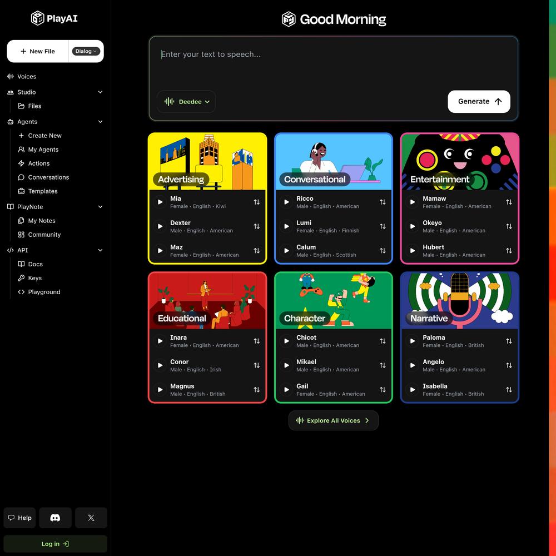This screenshot has width=556, height=556.
Task: Play the Magnus voice preview
Action: [160, 390]
